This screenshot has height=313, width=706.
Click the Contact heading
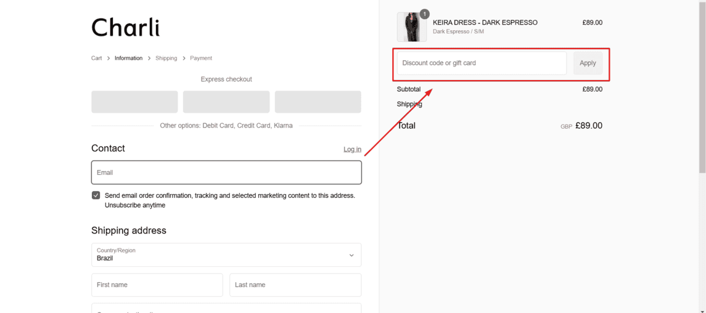click(108, 148)
